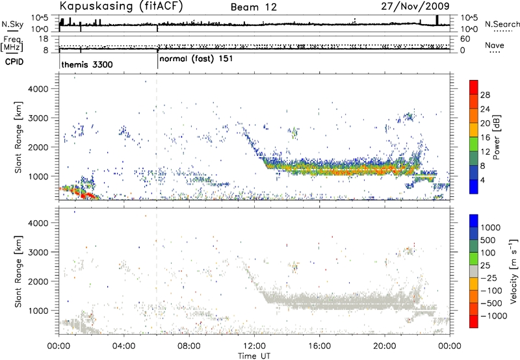The width and height of the screenshot is (520, 360).
Task: Click the '-1000' tick on Velocity colorbar
Action: tap(493, 316)
